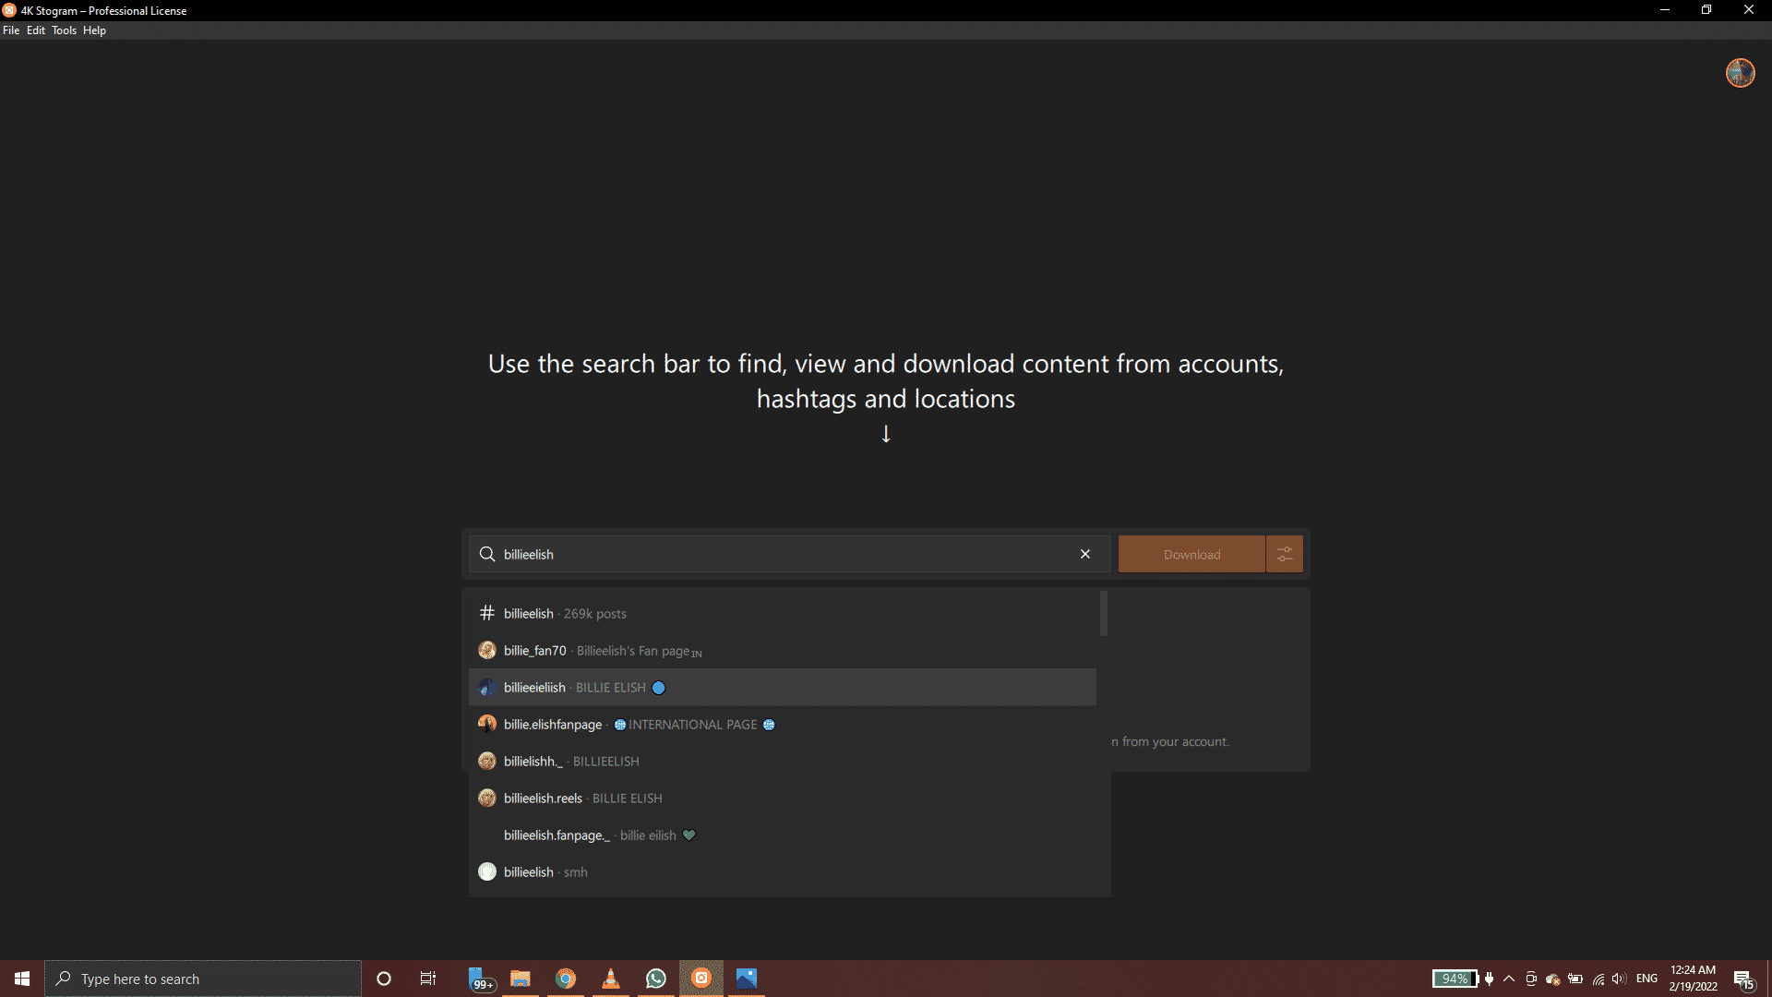Open download settings sliders icon
1772x997 pixels.
1285,554
